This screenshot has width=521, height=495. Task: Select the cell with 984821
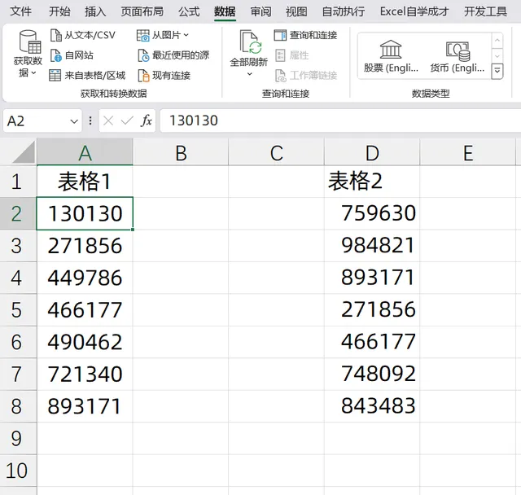(372, 246)
